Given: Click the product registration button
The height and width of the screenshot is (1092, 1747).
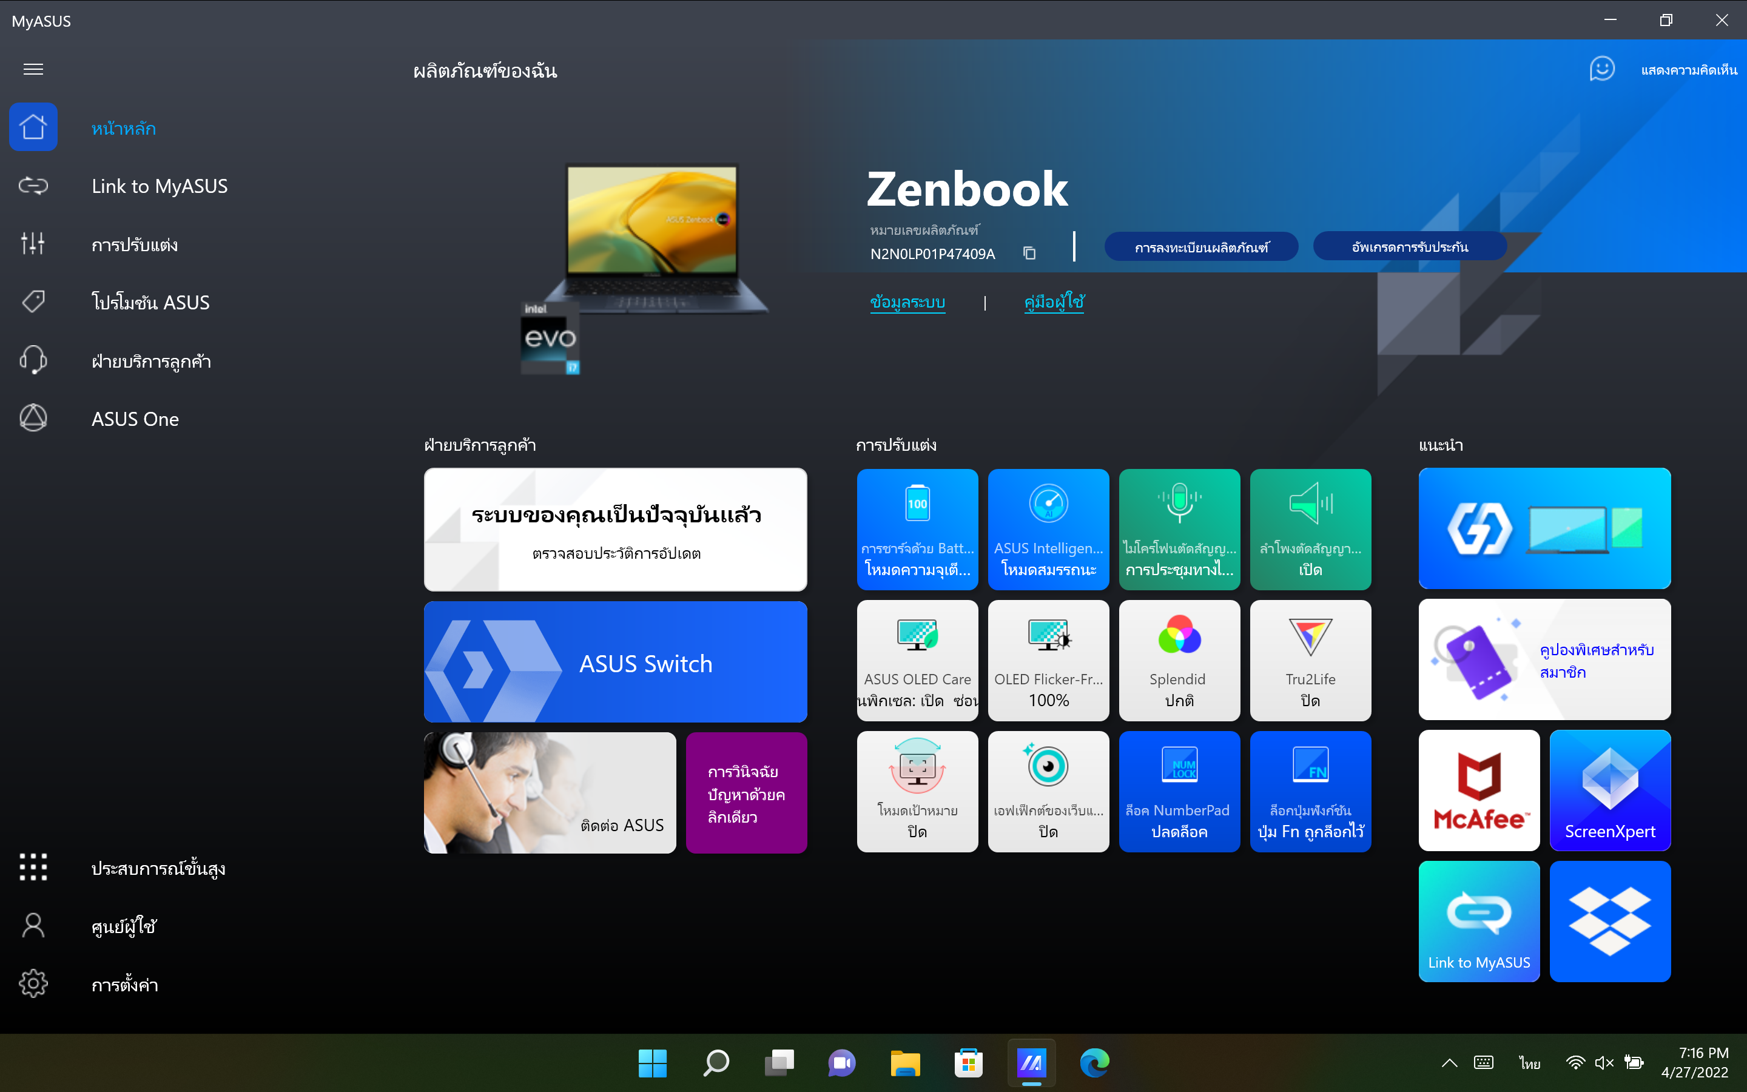Looking at the screenshot, I should point(1200,247).
